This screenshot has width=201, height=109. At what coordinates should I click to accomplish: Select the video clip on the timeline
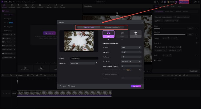click(x=64, y=93)
